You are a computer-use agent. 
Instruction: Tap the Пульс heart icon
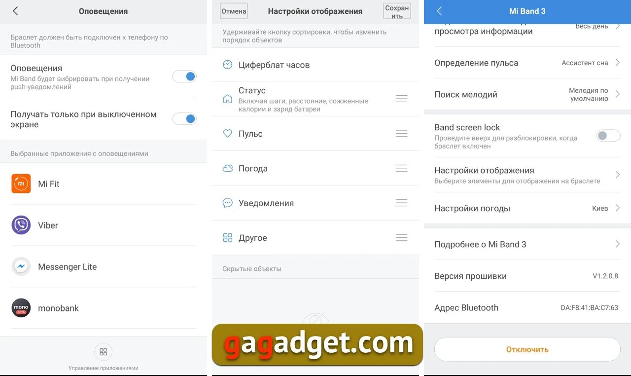[x=227, y=133]
